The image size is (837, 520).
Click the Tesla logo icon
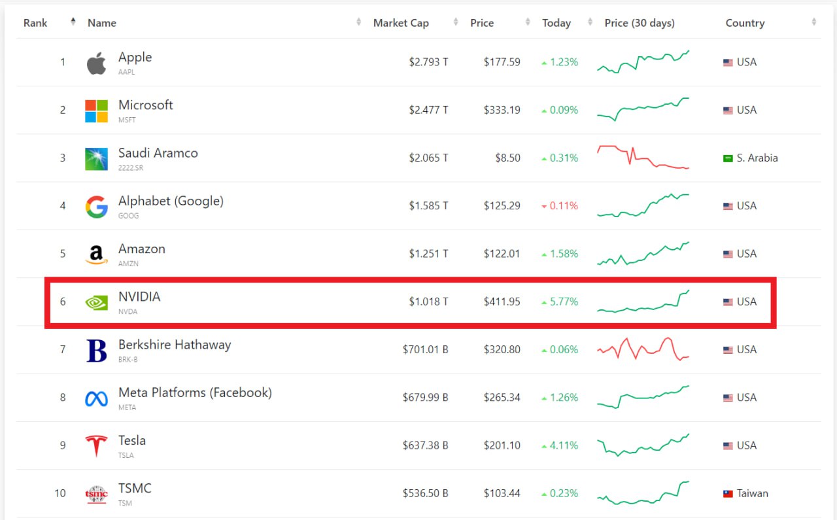tap(96, 446)
